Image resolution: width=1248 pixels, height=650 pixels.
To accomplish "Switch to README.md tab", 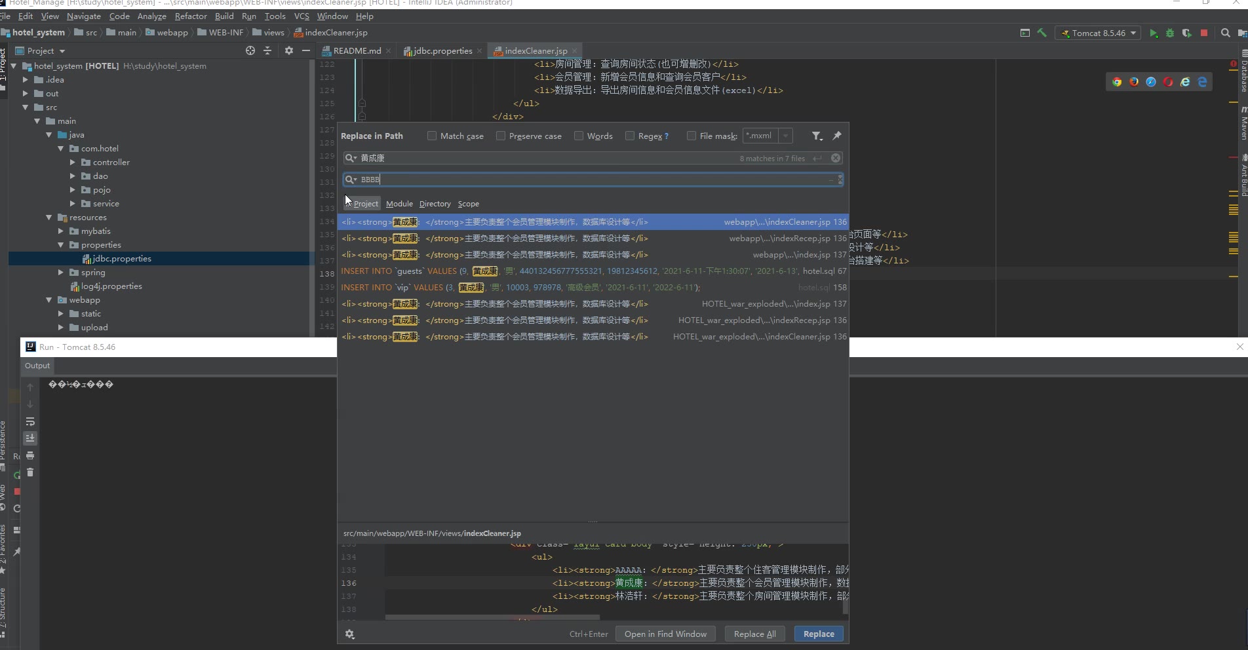I will [x=357, y=50].
